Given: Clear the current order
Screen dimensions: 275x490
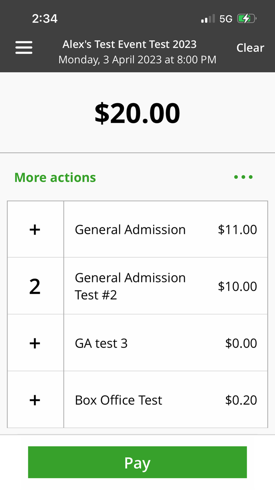Looking at the screenshot, I should pos(250,48).
